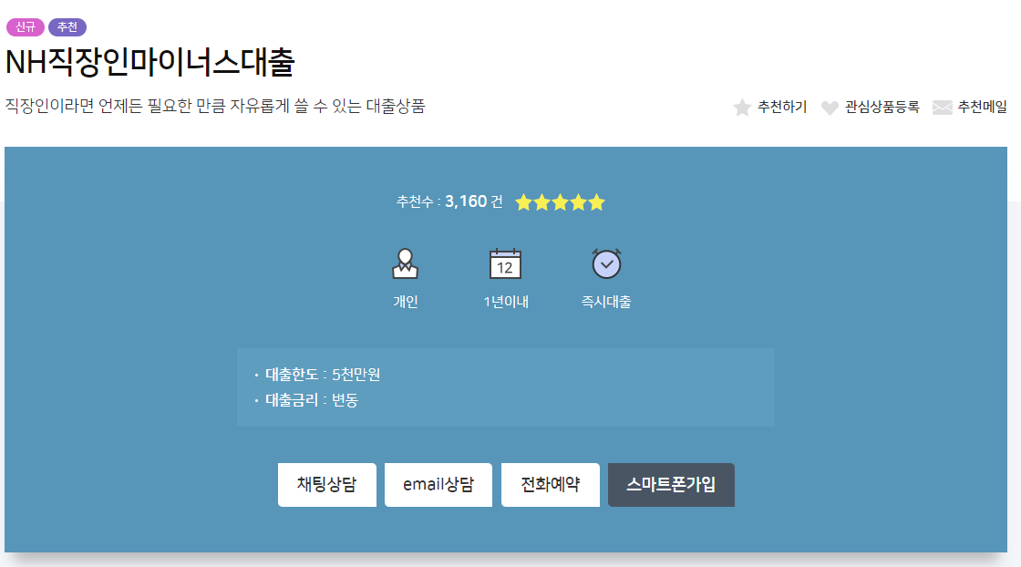Screen dimensions: 1021x567
Task: Click the envelope icon beside 추천메일
Action: (943, 108)
